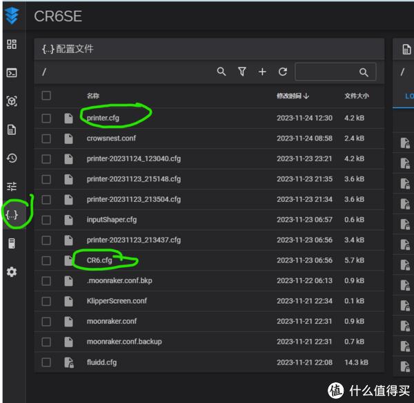Check the crowsnest.conf row checkbox

pyautogui.click(x=46, y=138)
